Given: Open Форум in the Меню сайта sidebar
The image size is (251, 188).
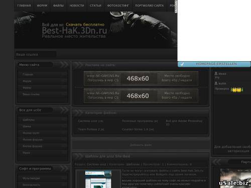Looking at the screenshot, I should click(27, 81).
